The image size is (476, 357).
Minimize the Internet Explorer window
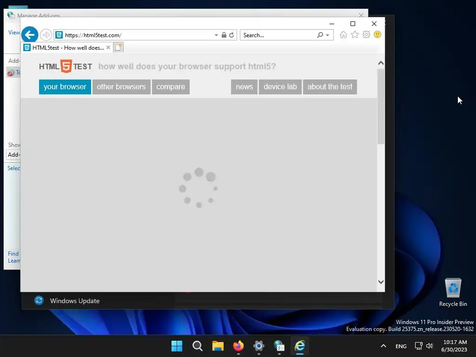point(332,24)
